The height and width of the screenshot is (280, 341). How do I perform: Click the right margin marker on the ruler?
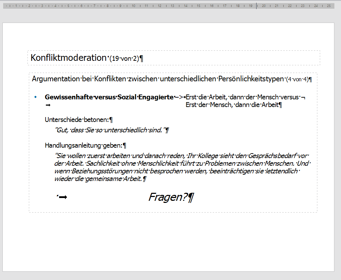pyautogui.click(x=257, y=6)
